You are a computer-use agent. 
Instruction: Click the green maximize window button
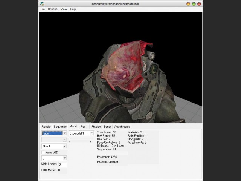point(194,4)
